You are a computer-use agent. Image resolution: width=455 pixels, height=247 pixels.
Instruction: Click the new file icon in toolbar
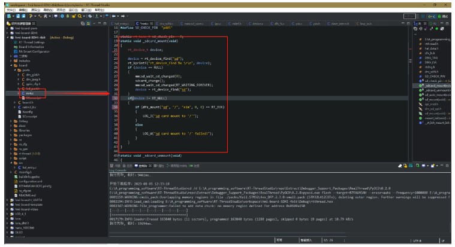click(x=9, y=16)
